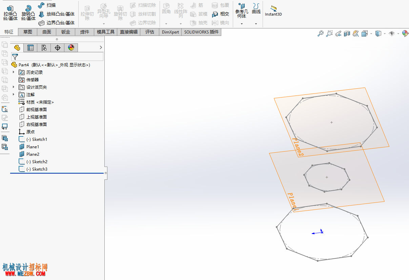The width and height of the screenshot is (409, 280).
Task: Switch to the 焊件 (Weldments) tab
Action: [x=85, y=32]
